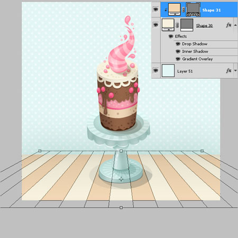Viewport: 238px width, 238px height.
Task: Hide the Drop Shadow effect
Action: pos(178,44)
